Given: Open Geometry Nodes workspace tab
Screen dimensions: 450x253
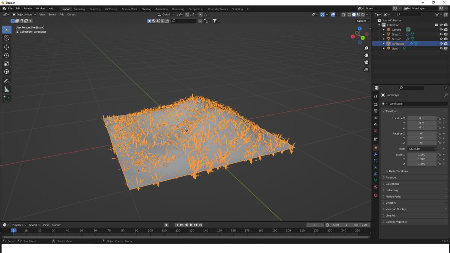Looking at the screenshot, I should 217,9.
